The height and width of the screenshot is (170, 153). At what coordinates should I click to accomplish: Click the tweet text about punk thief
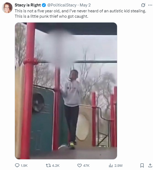coord(80,14)
